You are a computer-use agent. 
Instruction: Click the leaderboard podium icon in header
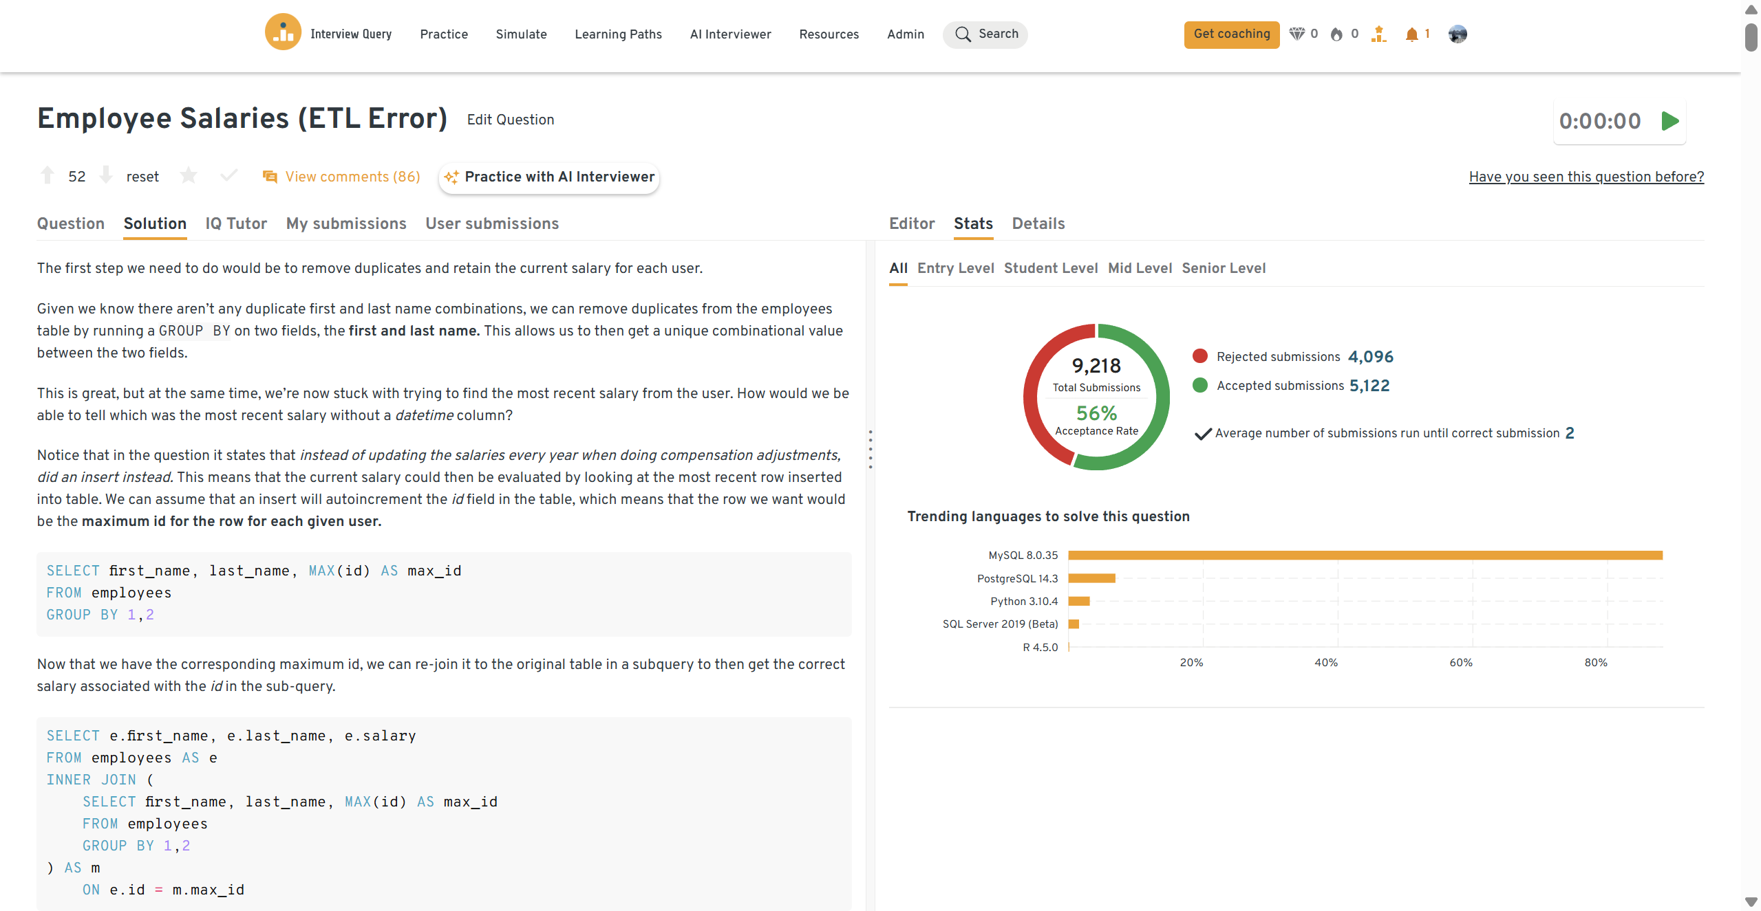(x=1378, y=34)
